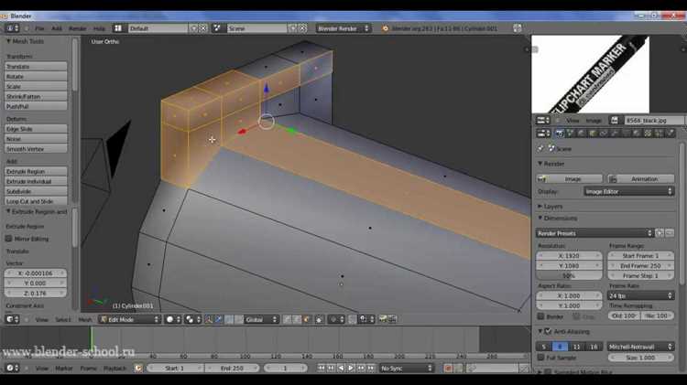
Task: Select 8 anti-aliasing samples
Action: coord(561,347)
